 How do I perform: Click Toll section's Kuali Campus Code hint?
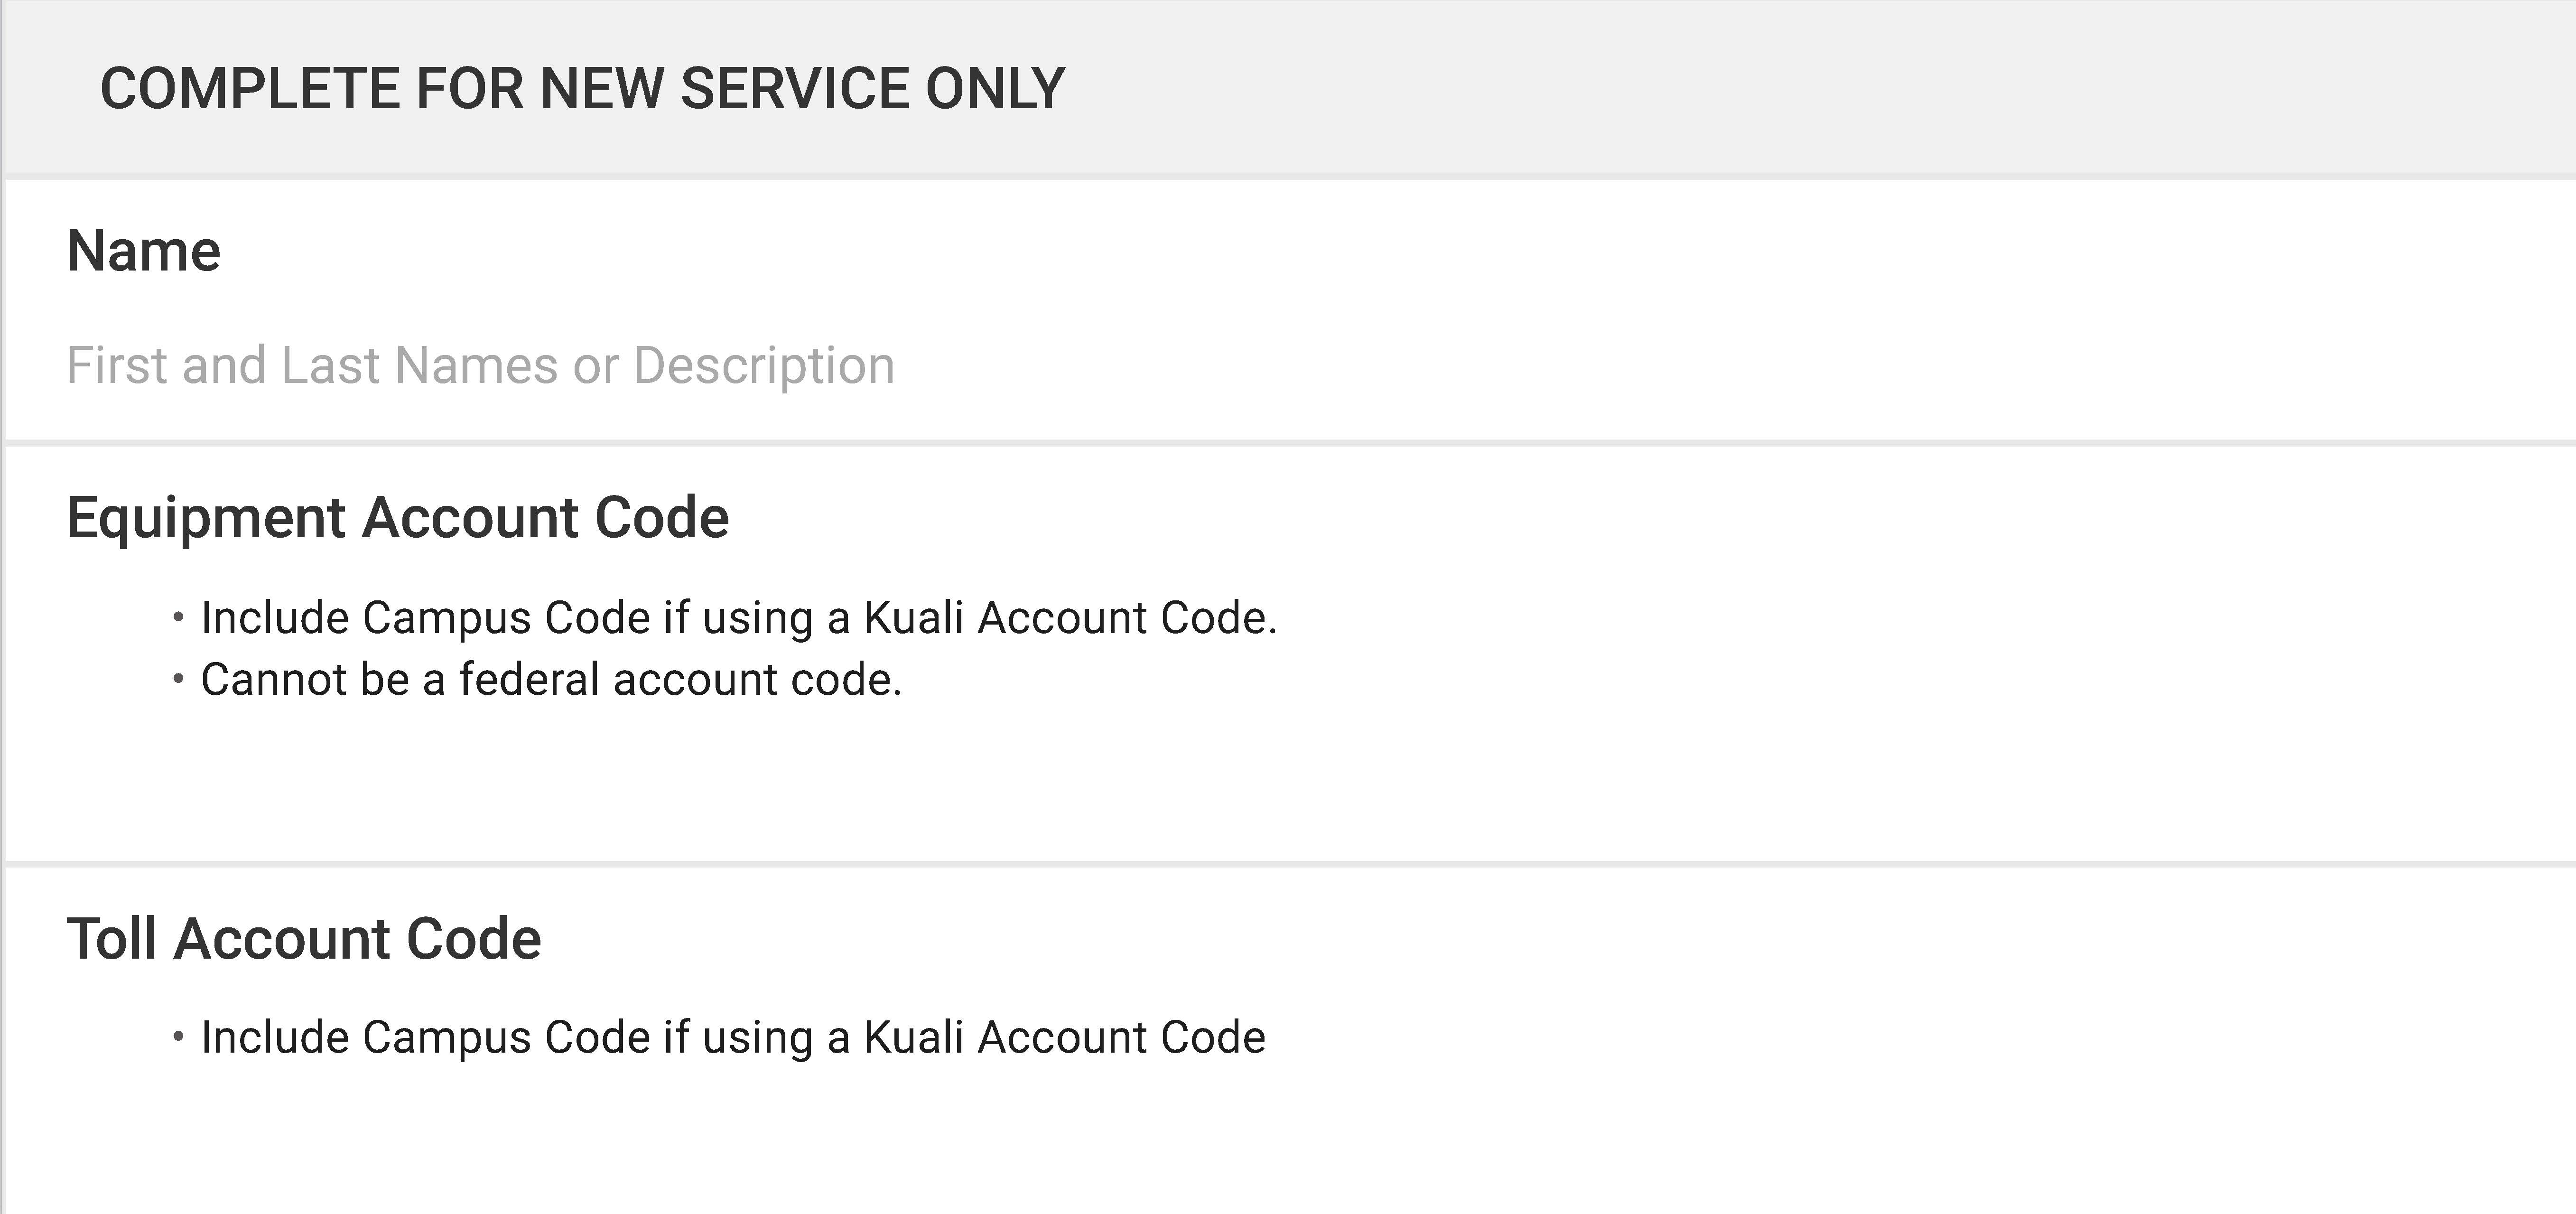click(x=733, y=1038)
